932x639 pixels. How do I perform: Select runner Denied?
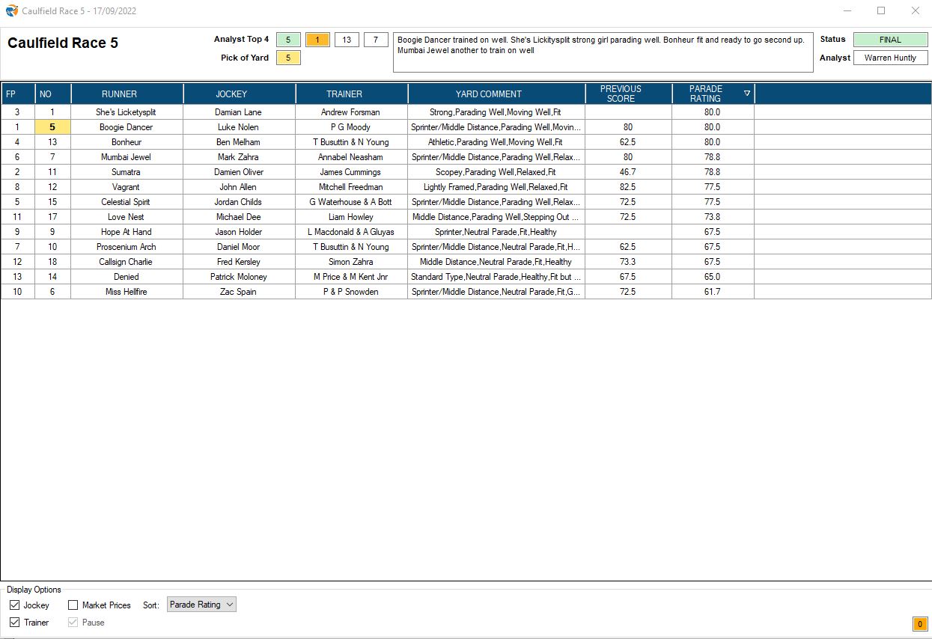pyautogui.click(x=127, y=277)
